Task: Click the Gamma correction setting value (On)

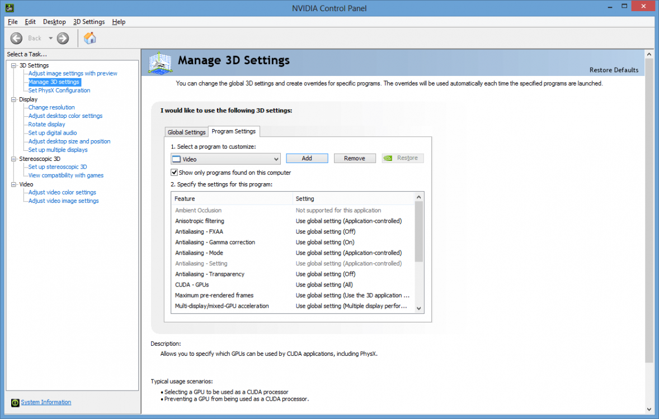Action: (x=325, y=242)
